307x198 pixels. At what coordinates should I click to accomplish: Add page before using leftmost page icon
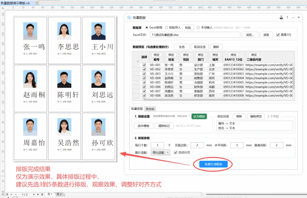tap(7, 194)
